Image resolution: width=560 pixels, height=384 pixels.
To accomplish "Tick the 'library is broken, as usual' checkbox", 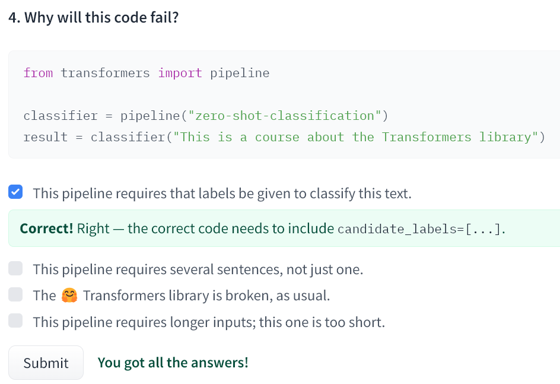I will (x=16, y=295).
